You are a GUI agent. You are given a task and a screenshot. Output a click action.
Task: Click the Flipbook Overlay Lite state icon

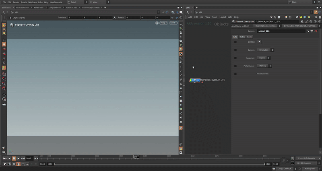[12, 25]
